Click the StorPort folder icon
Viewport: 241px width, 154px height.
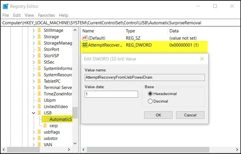coord(39,49)
